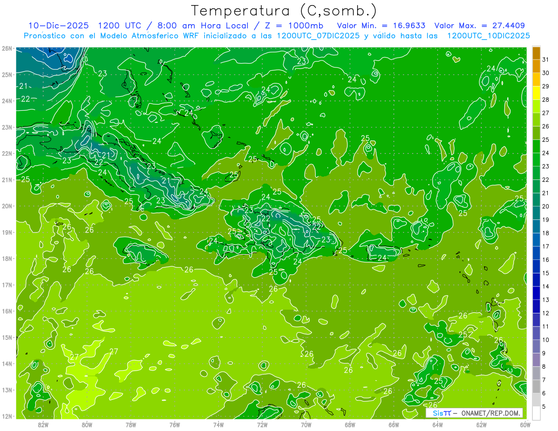Click the color scale label "10"
This screenshot has width=558, height=431.
pos(545,340)
